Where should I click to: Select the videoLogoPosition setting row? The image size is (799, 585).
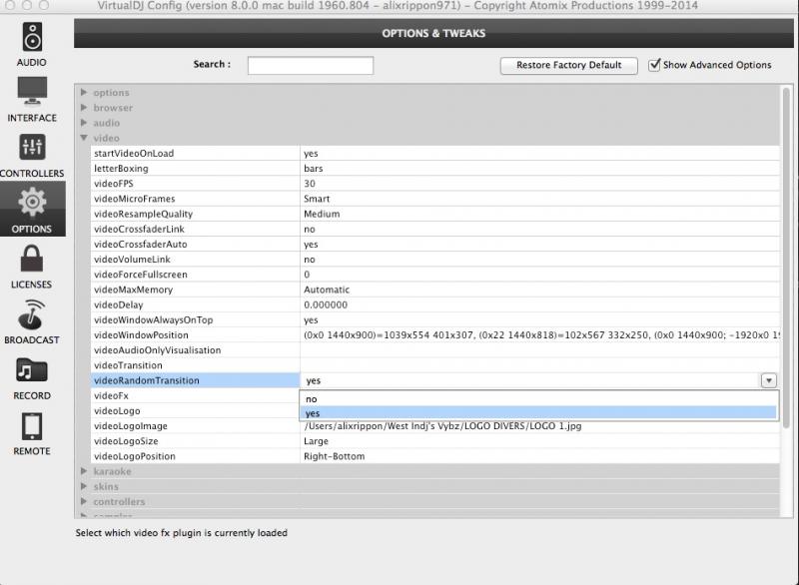(x=134, y=456)
